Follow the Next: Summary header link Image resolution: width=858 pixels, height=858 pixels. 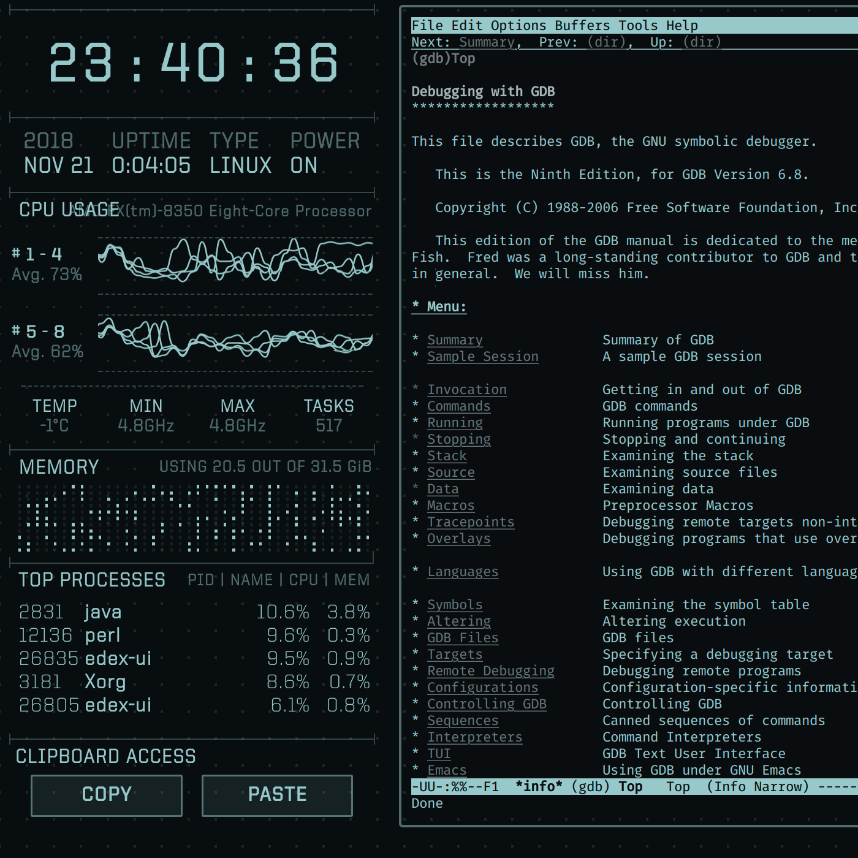coord(487,42)
